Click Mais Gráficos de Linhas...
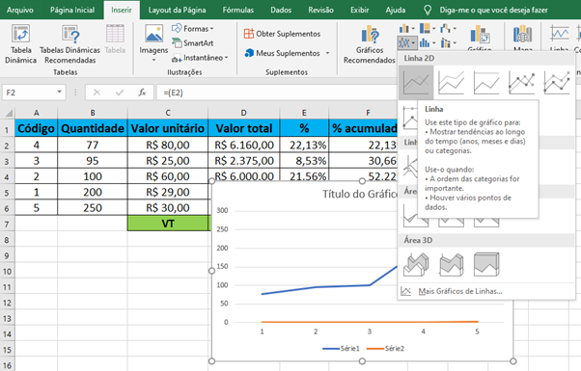 [x=460, y=291]
